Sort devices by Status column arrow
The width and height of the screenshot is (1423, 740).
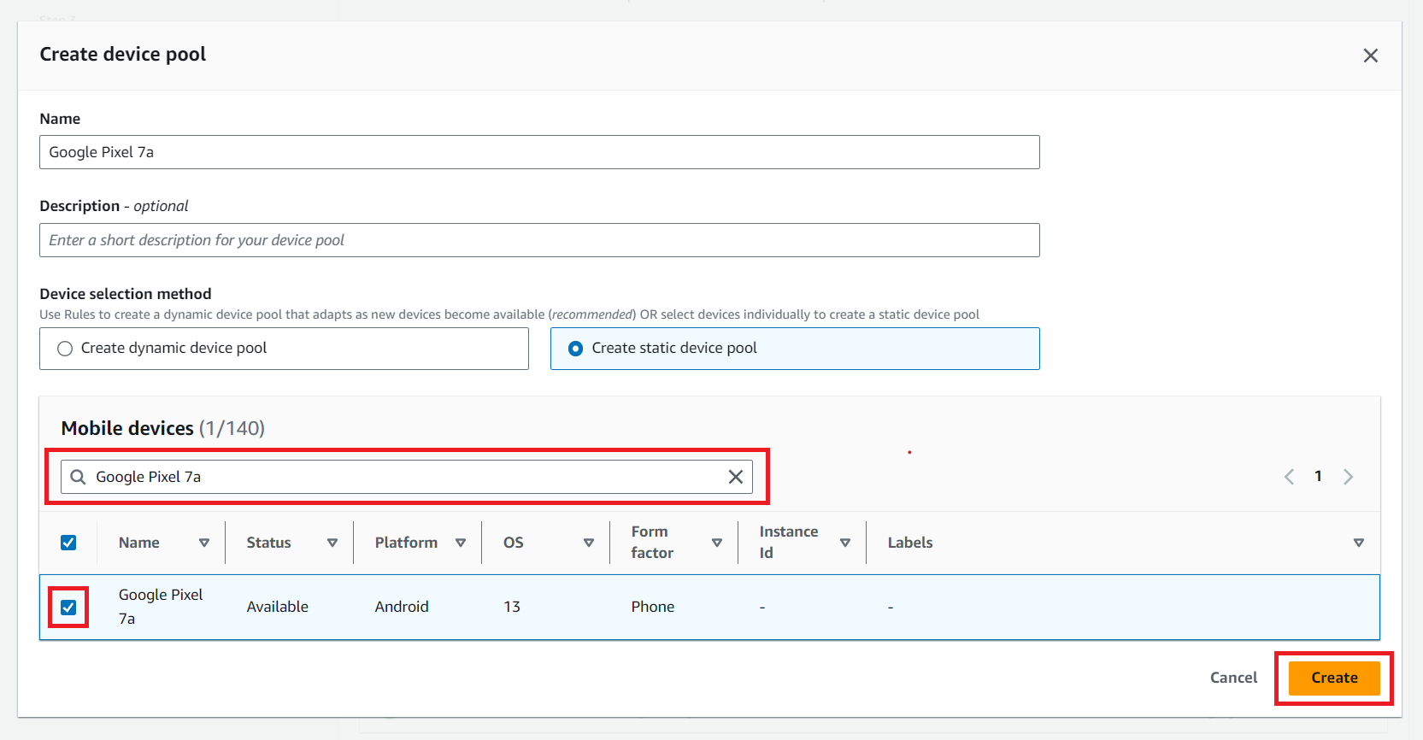point(332,543)
